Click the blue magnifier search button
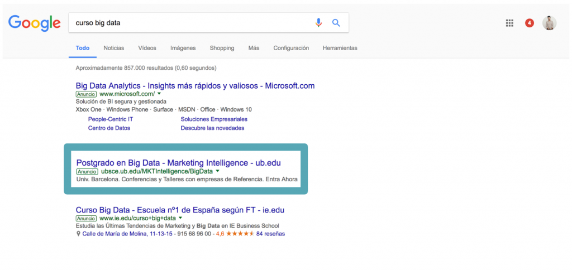This screenshot has width=572, height=270. 336,23
